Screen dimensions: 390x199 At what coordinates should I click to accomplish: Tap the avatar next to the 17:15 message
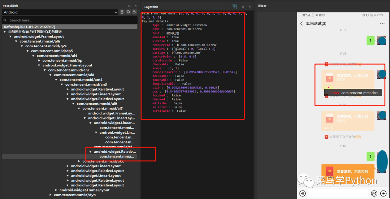(x=382, y=40)
